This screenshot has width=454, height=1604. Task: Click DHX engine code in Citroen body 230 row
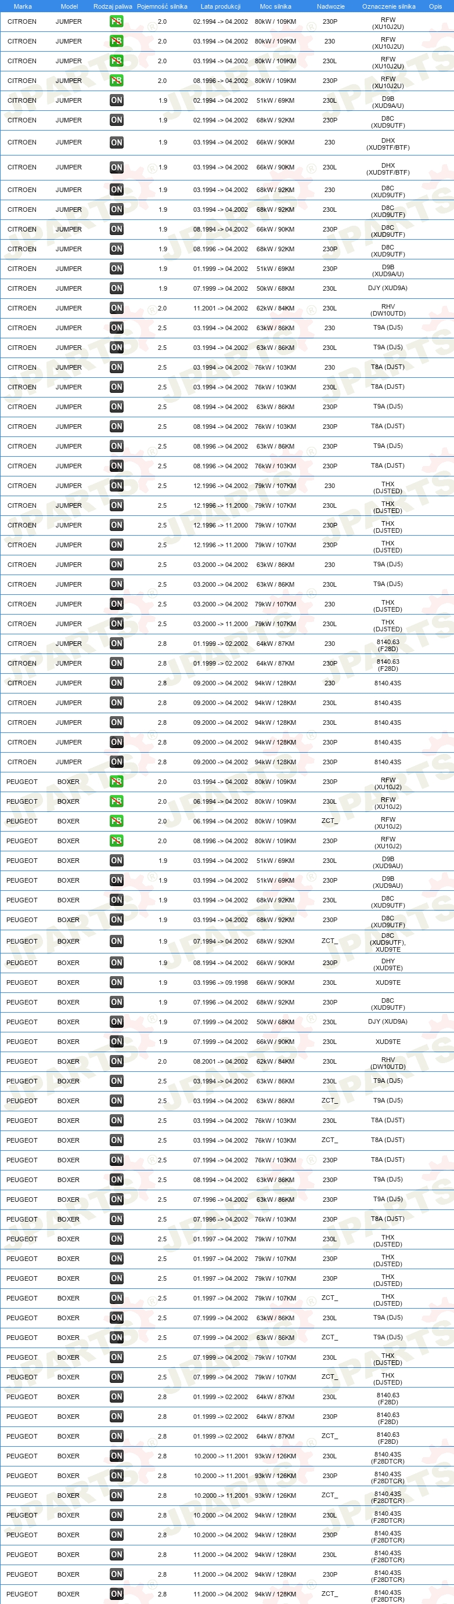coord(388,144)
